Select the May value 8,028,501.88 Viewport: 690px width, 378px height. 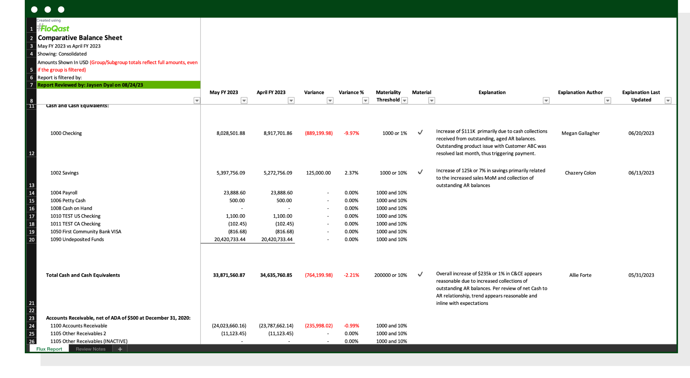click(231, 133)
